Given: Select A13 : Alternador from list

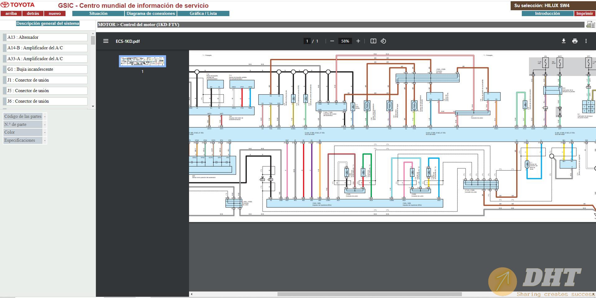Looking at the screenshot, I should coord(45,37).
